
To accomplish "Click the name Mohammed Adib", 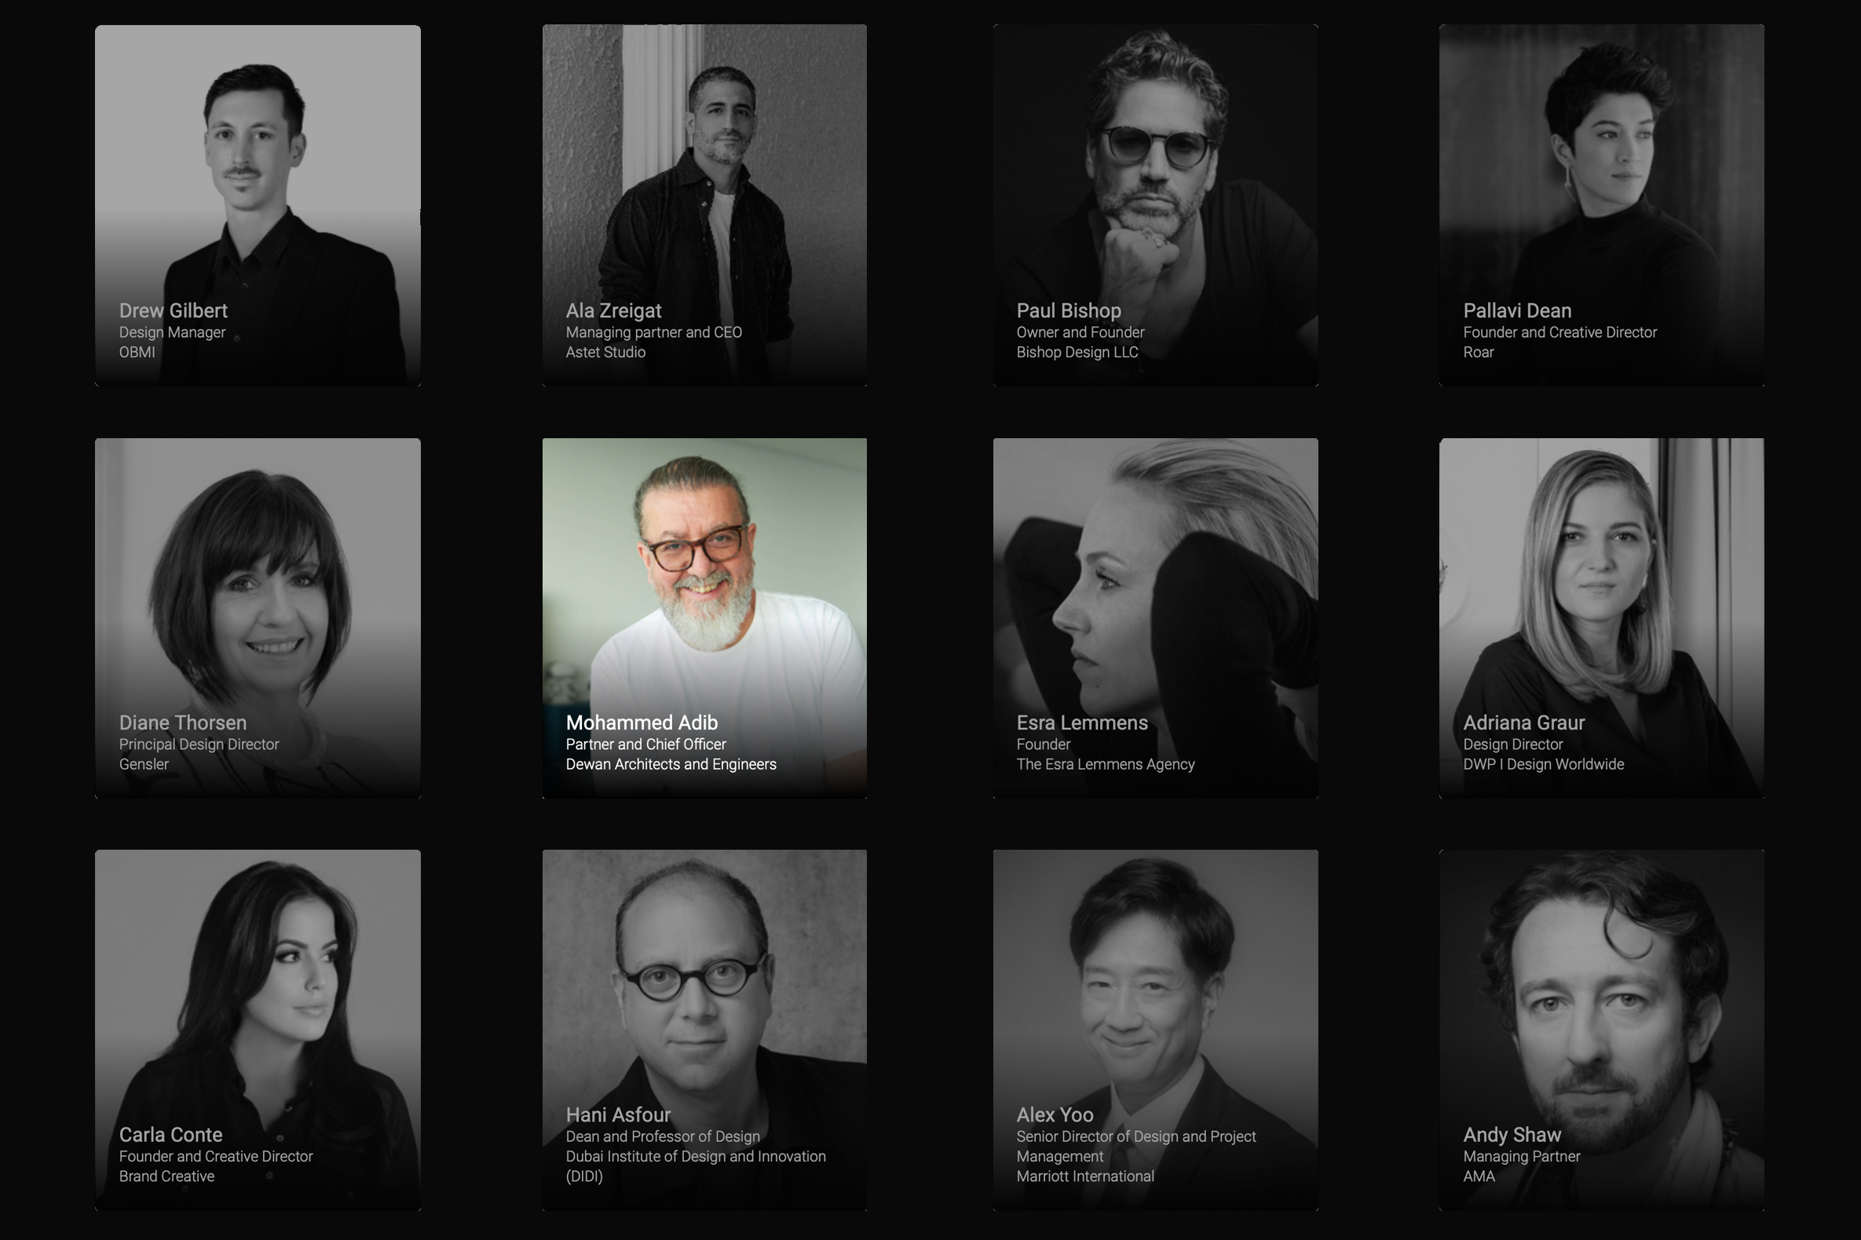I will pyautogui.click(x=642, y=722).
